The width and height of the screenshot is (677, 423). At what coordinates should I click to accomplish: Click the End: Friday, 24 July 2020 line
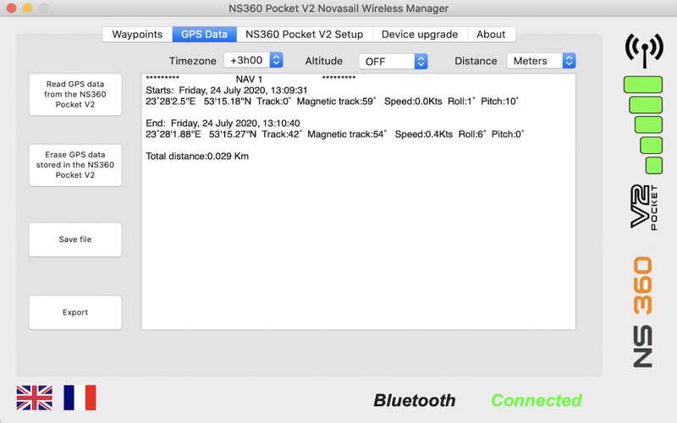coord(223,123)
